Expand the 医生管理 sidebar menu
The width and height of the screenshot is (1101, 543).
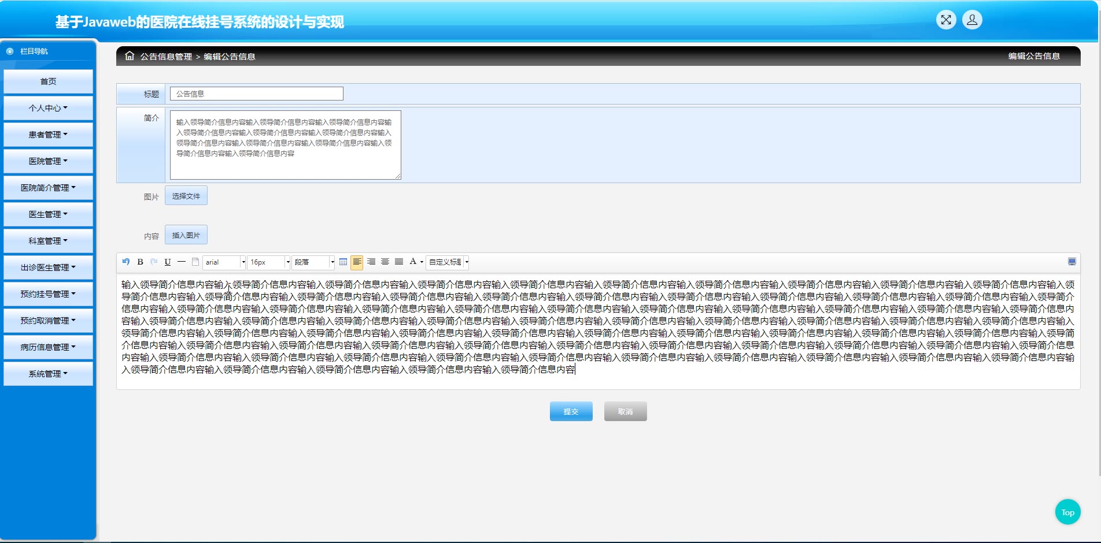point(48,214)
